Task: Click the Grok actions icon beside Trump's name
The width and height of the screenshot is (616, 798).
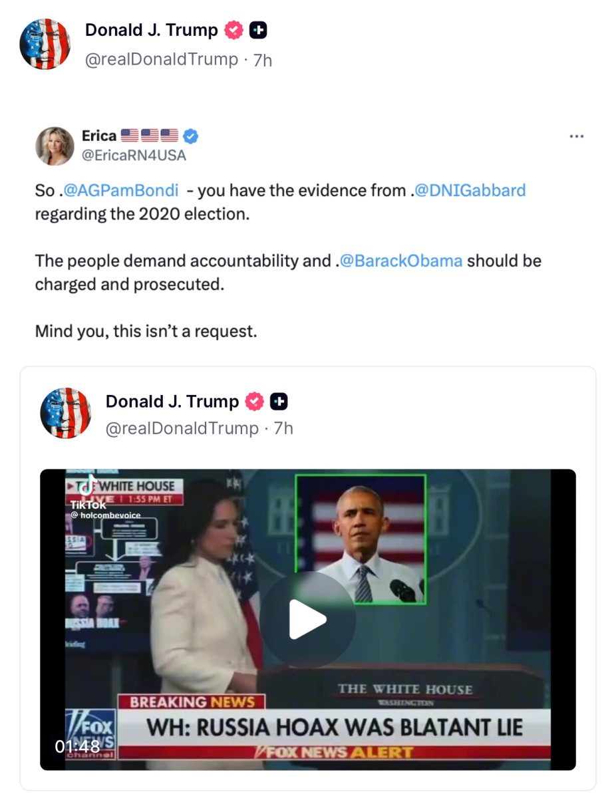Action: coord(258,29)
